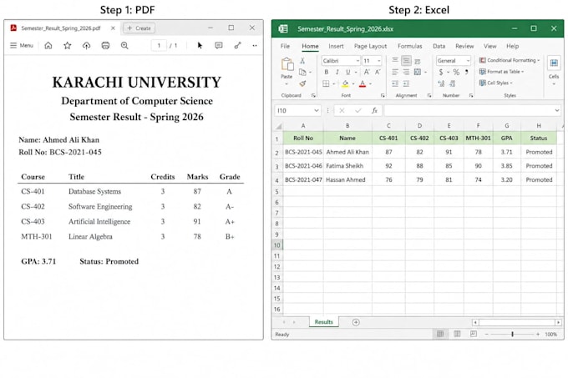Image resolution: width=568 pixels, height=378 pixels.
Task: Switch to the Review tab in Excel
Action: point(464,46)
